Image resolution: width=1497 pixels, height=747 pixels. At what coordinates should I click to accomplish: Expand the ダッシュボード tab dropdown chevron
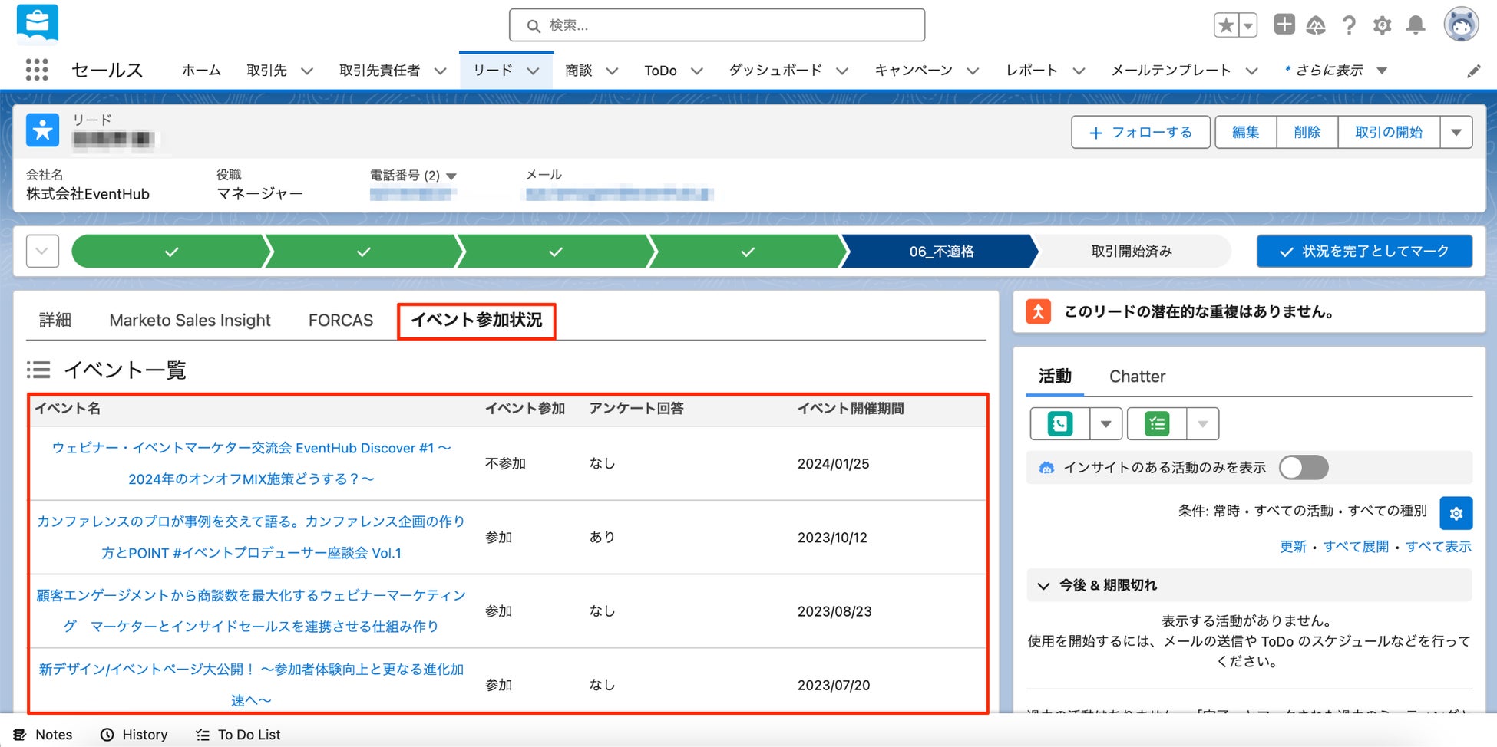842,71
